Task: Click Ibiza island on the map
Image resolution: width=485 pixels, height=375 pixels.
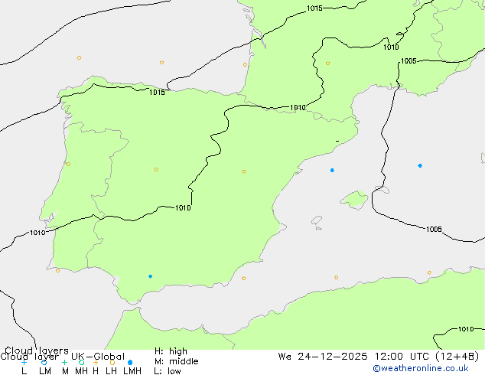Action: pyautogui.click(x=317, y=220)
